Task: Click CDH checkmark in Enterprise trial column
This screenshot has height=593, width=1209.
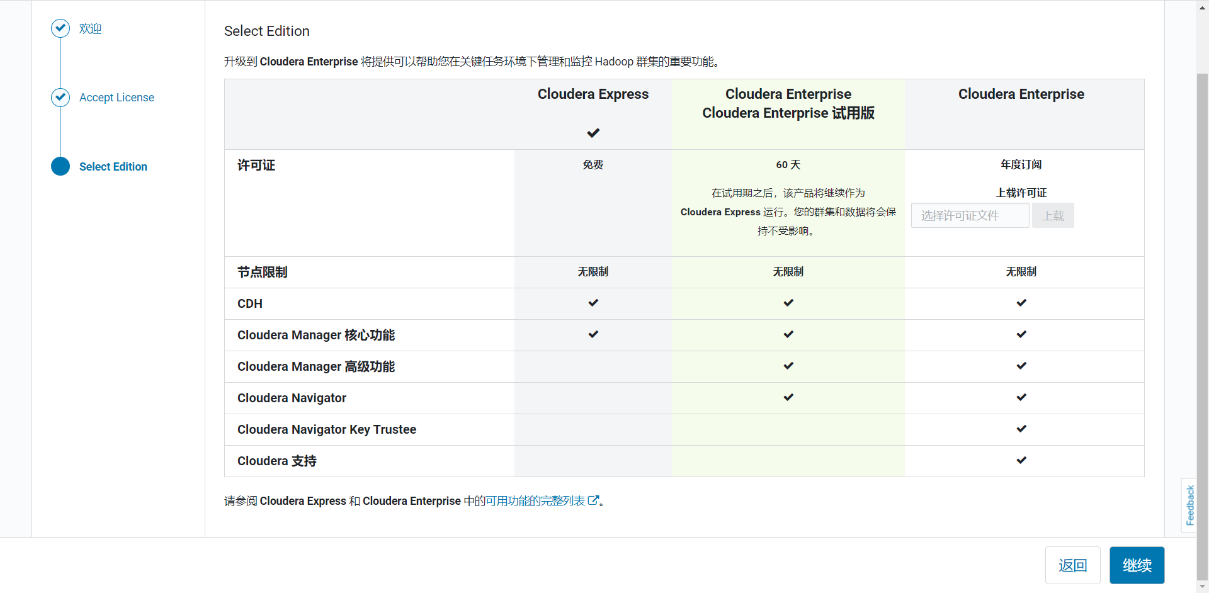Action: point(788,303)
